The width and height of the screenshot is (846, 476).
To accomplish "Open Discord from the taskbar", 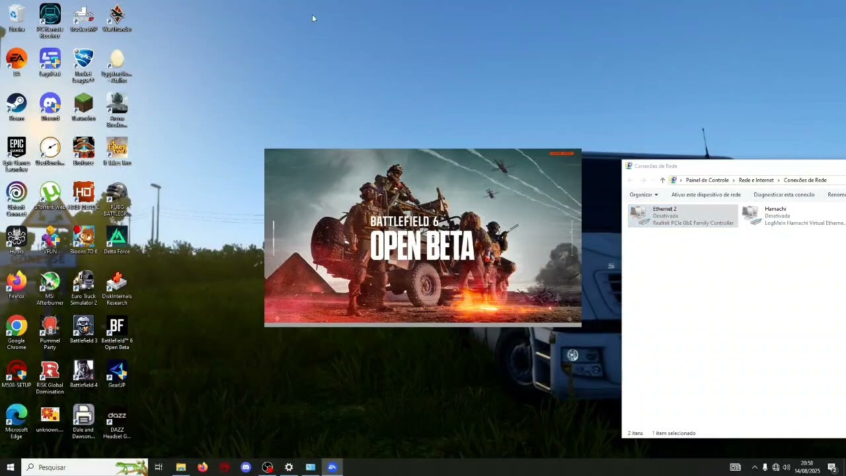I will [x=246, y=467].
